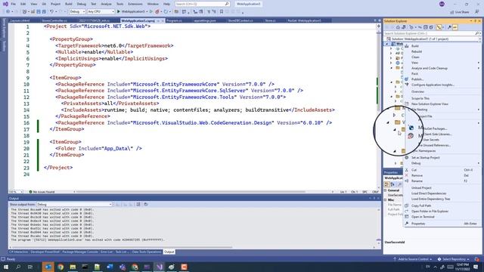Click the Windows Start button
The width and height of the screenshot is (484, 272).
(x=6, y=267)
